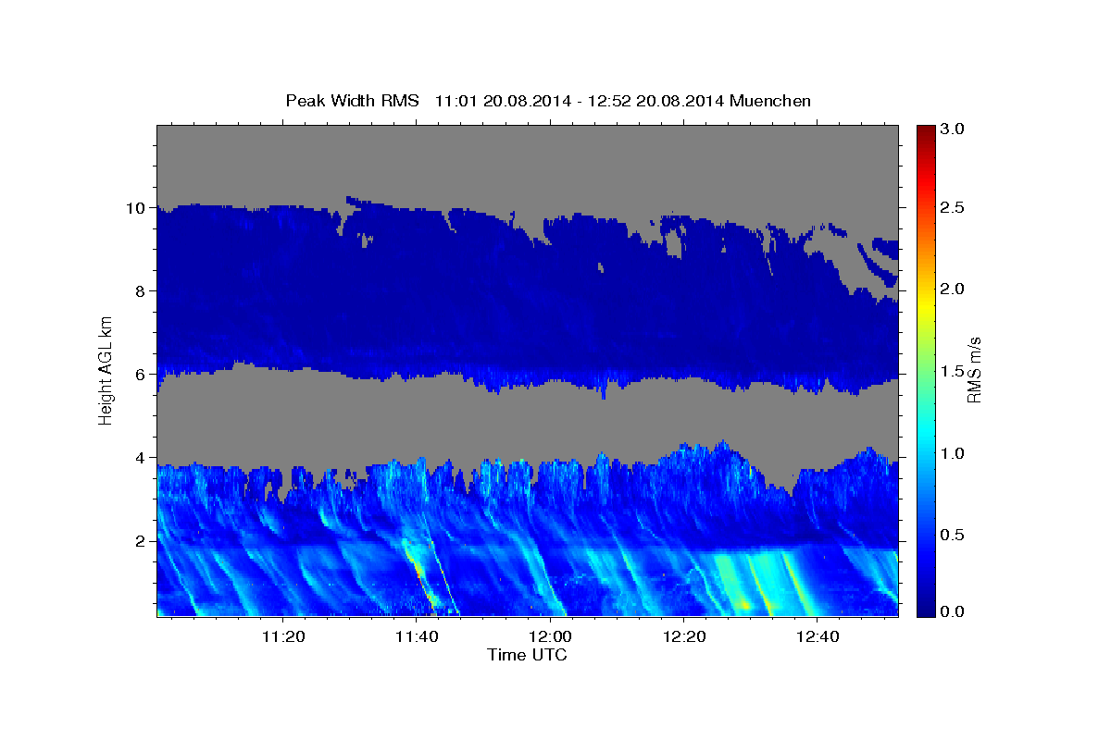
Task: Click the dark blue bottom of the colorbar
Action: coord(925,609)
